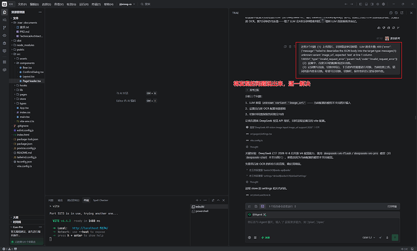
Task: Switch to the Spell Checker panel tab
Action: [x=100, y=200]
